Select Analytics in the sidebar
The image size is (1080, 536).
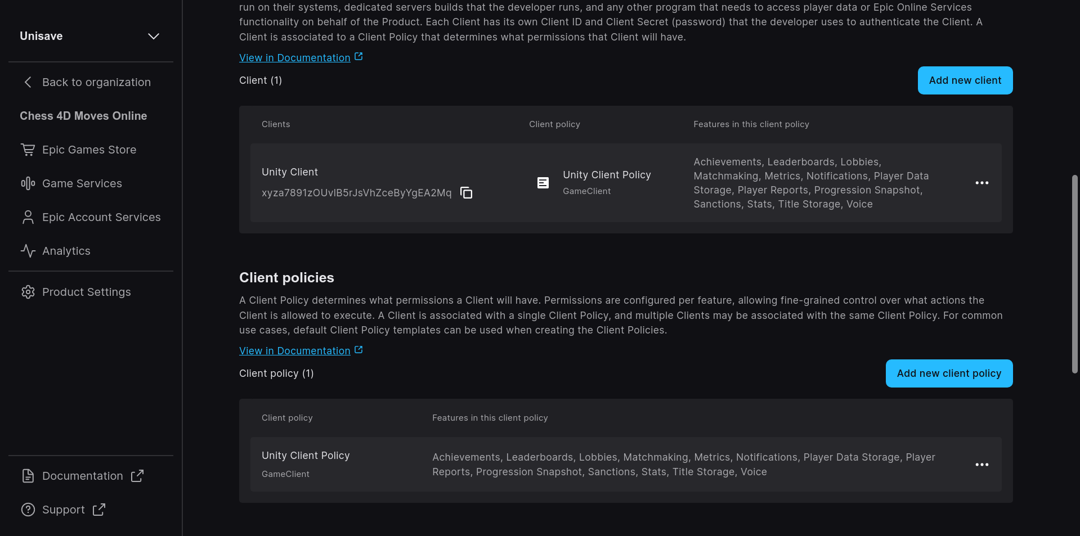66,251
